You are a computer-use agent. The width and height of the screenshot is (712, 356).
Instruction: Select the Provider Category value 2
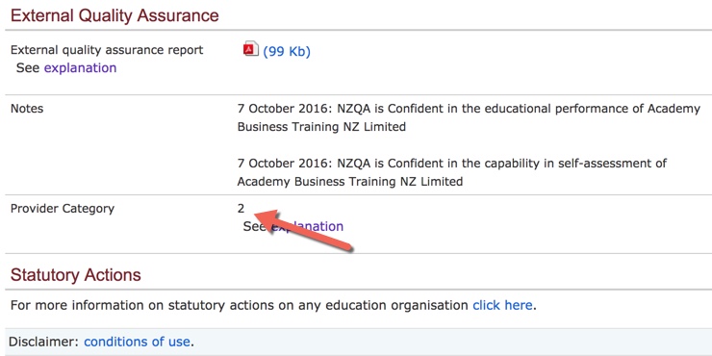coord(241,209)
